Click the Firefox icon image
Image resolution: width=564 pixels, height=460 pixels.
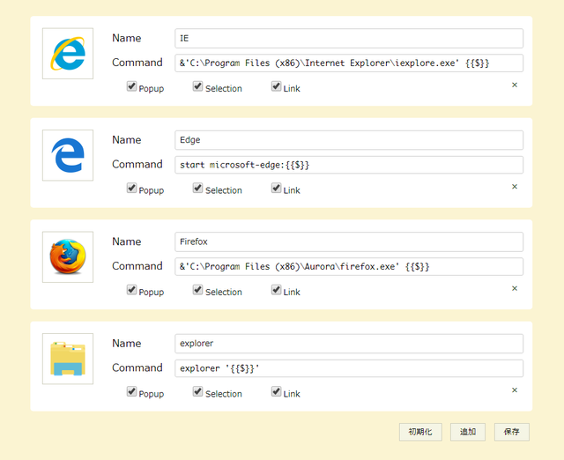coord(68,257)
